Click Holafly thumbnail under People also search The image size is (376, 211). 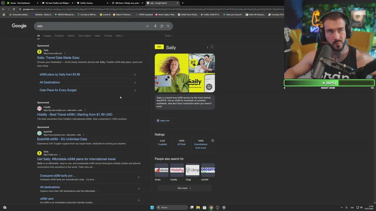pos(177,170)
